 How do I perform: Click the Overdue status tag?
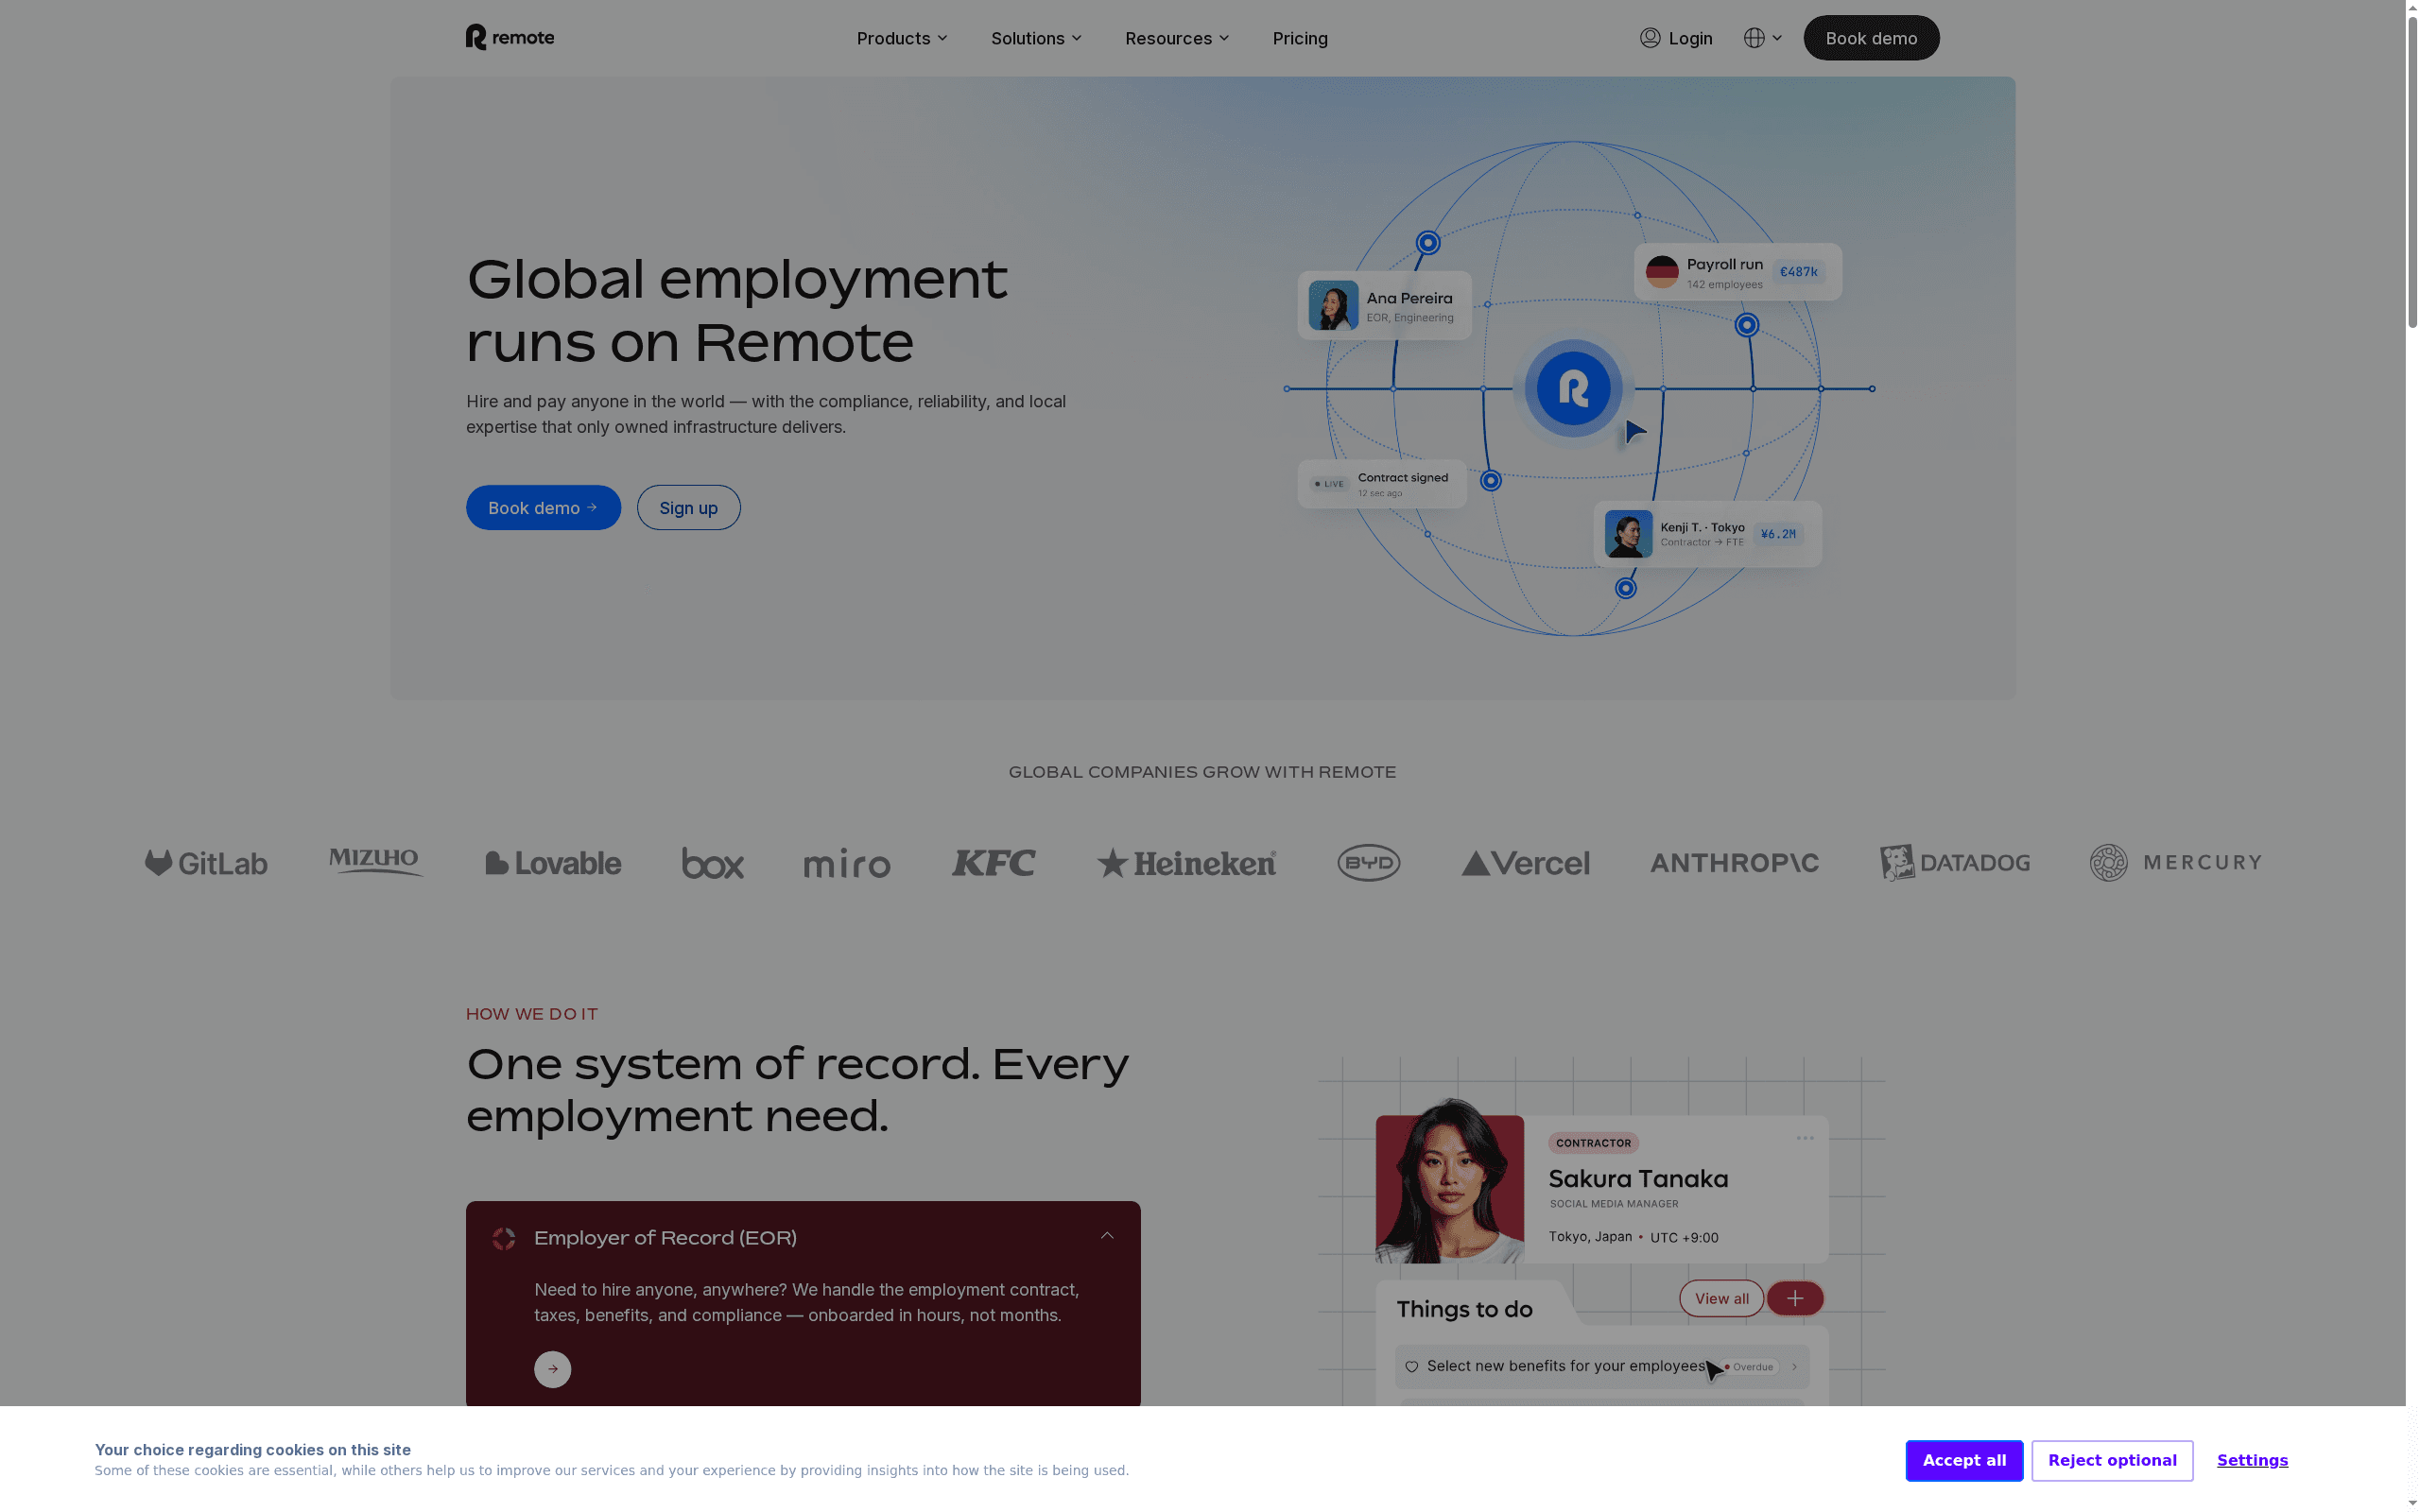click(1748, 1367)
